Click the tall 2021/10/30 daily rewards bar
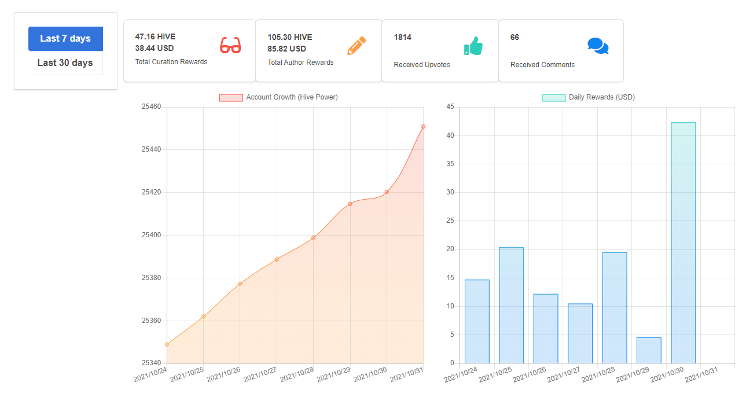The width and height of the screenshot is (746, 397). pyautogui.click(x=683, y=243)
